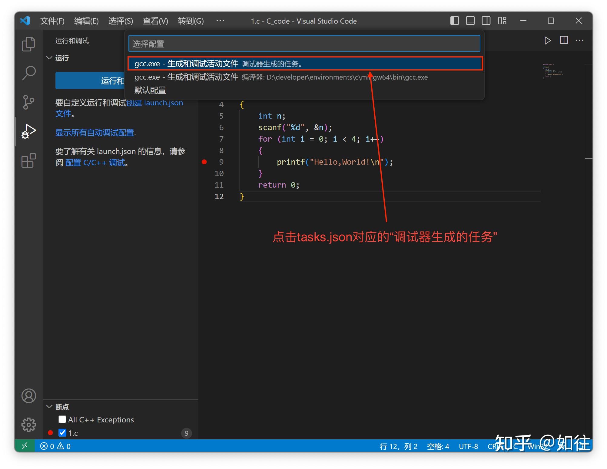
Task: Select the Search icon in activity bar
Action: coord(29,73)
